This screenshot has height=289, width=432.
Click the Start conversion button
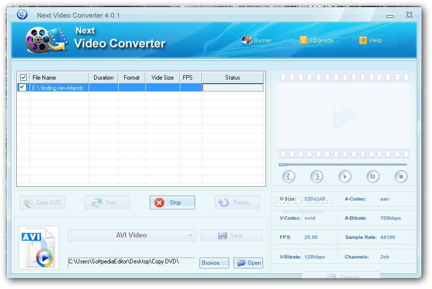(x=107, y=202)
